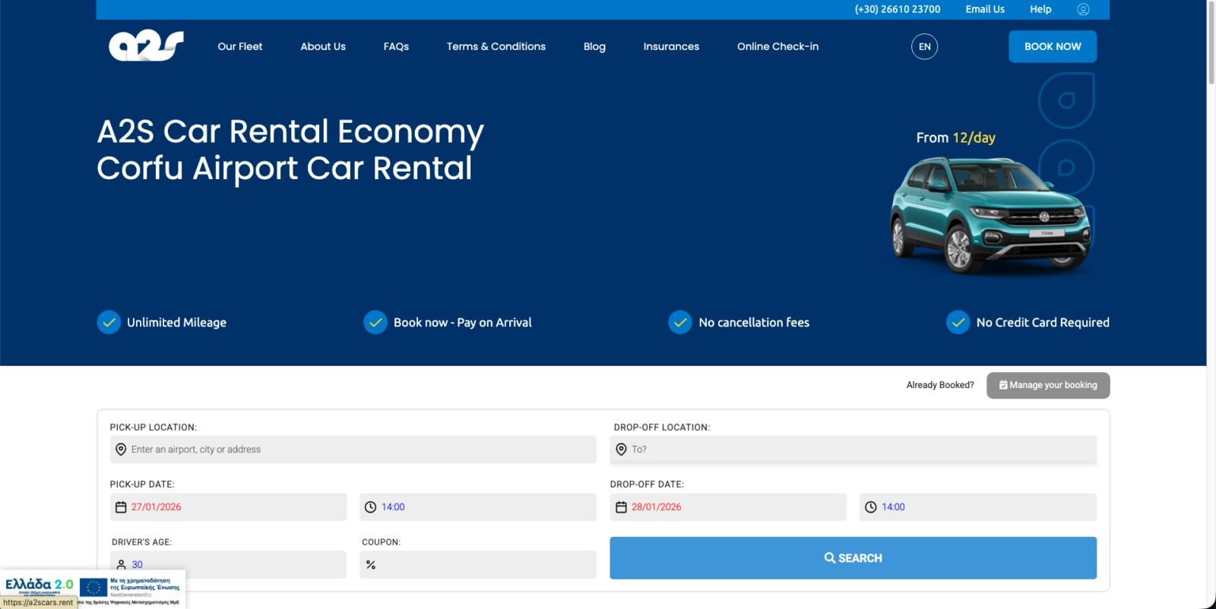
Task: Open the user account icon
Action: click(1083, 9)
